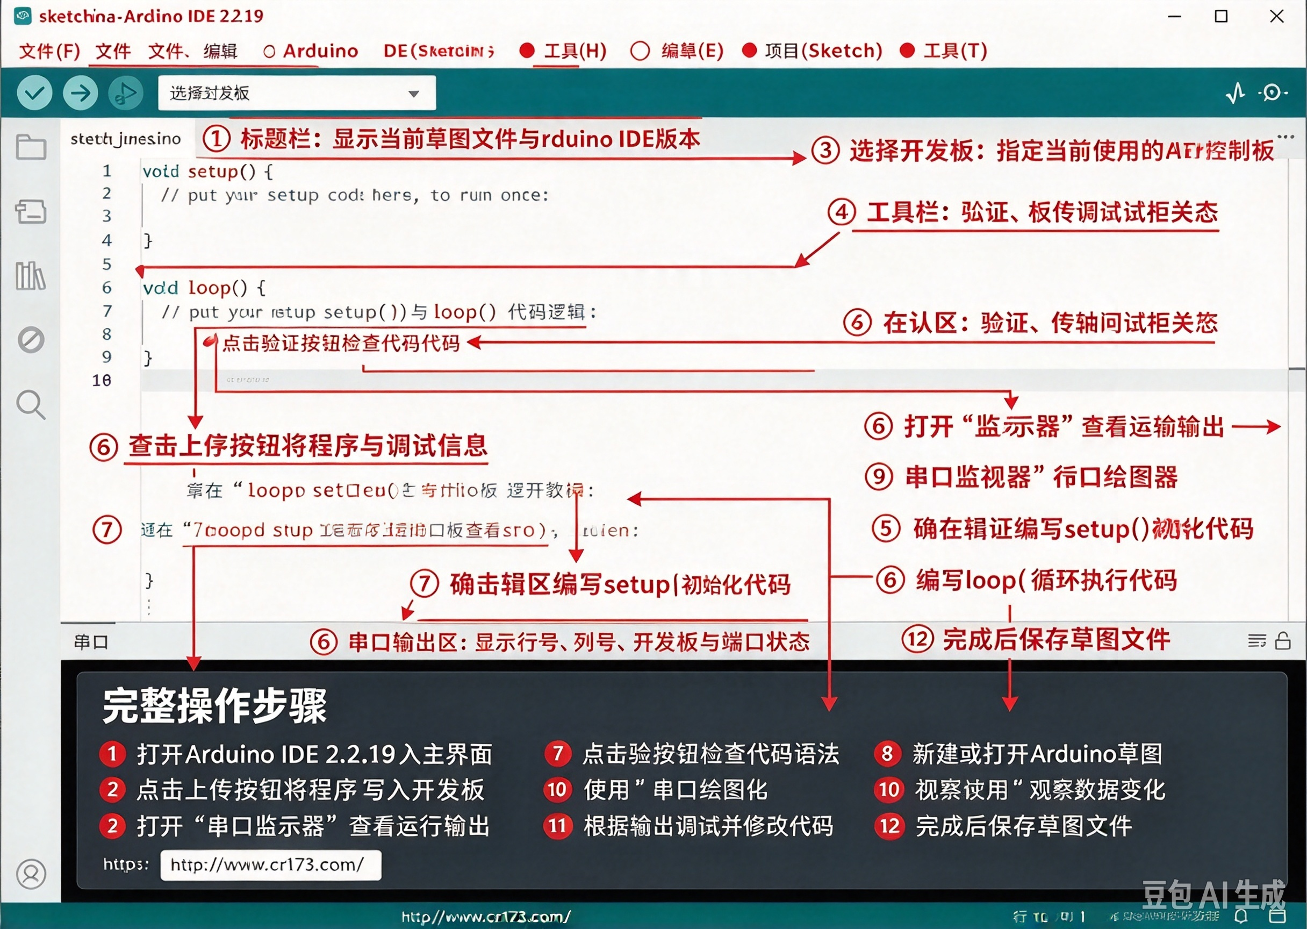Click the Upload arrow button

click(x=80, y=92)
